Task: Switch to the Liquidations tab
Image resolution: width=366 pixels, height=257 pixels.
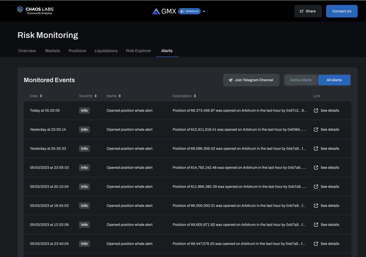Action: point(106,51)
